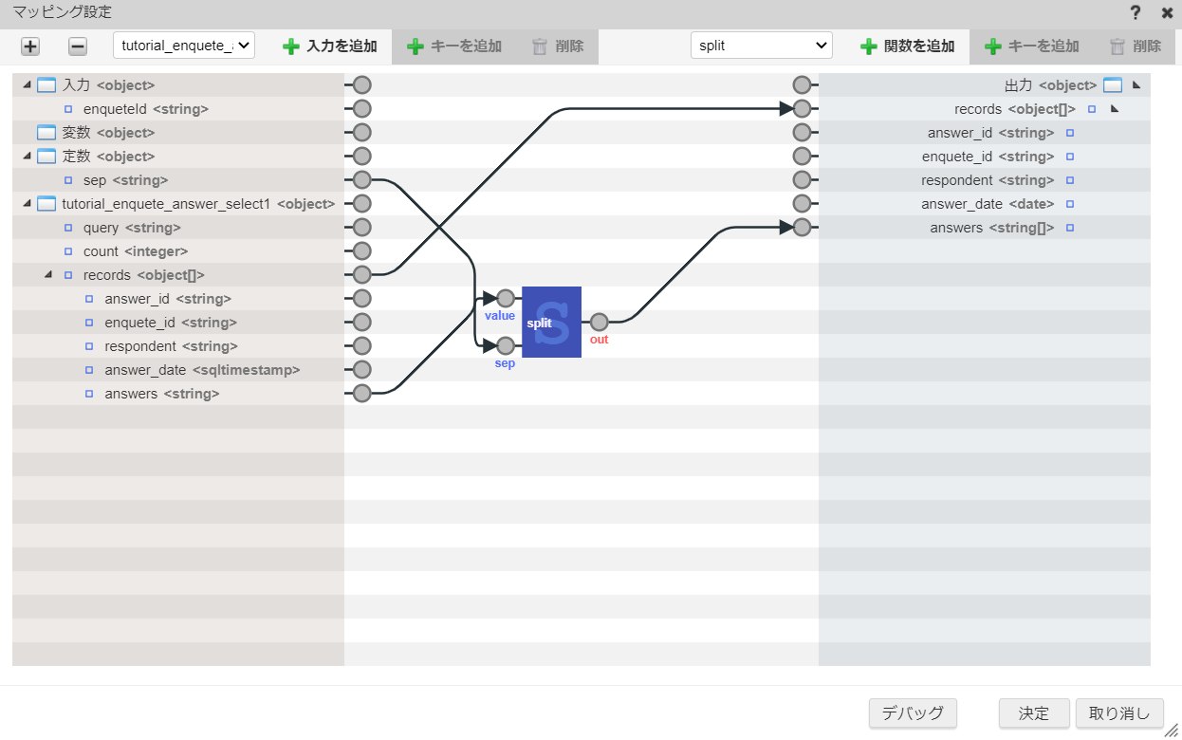
Task: Click left records object[] connector port
Action: pyautogui.click(x=361, y=275)
